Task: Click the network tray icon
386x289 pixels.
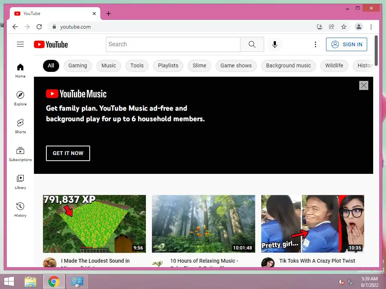Action: (351, 282)
